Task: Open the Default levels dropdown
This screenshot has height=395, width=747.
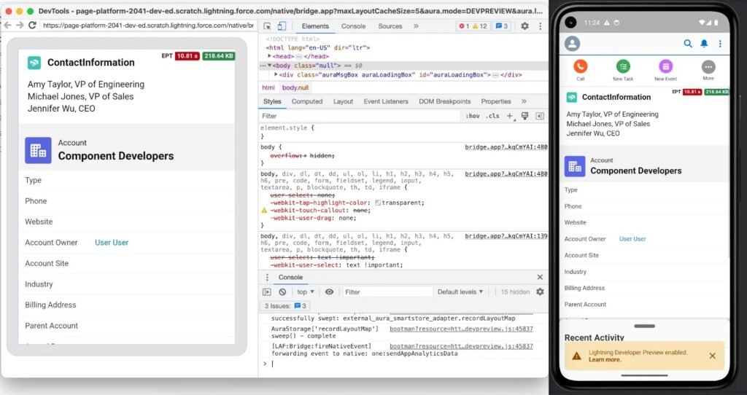Action: click(x=460, y=292)
